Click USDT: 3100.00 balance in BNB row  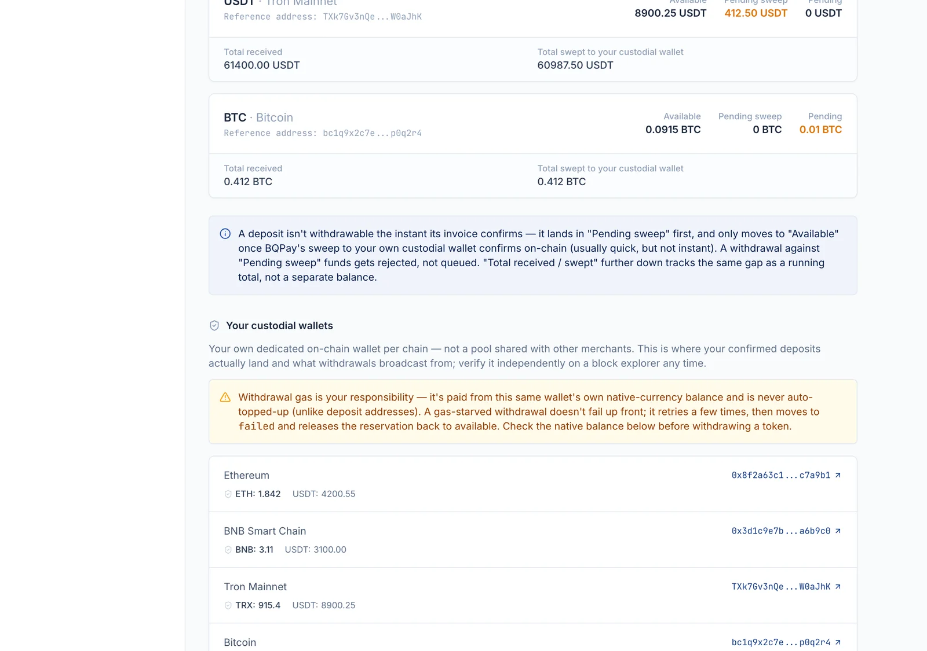pos(315,550)
